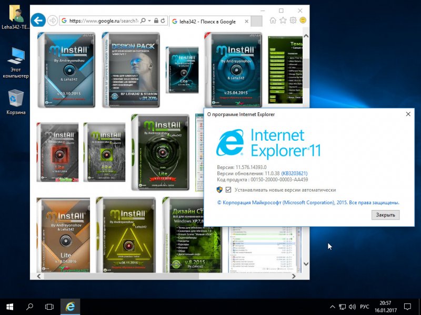Click the shield icon beside the checkbox
Screen dimensions: 421x315
pos(219,190)
